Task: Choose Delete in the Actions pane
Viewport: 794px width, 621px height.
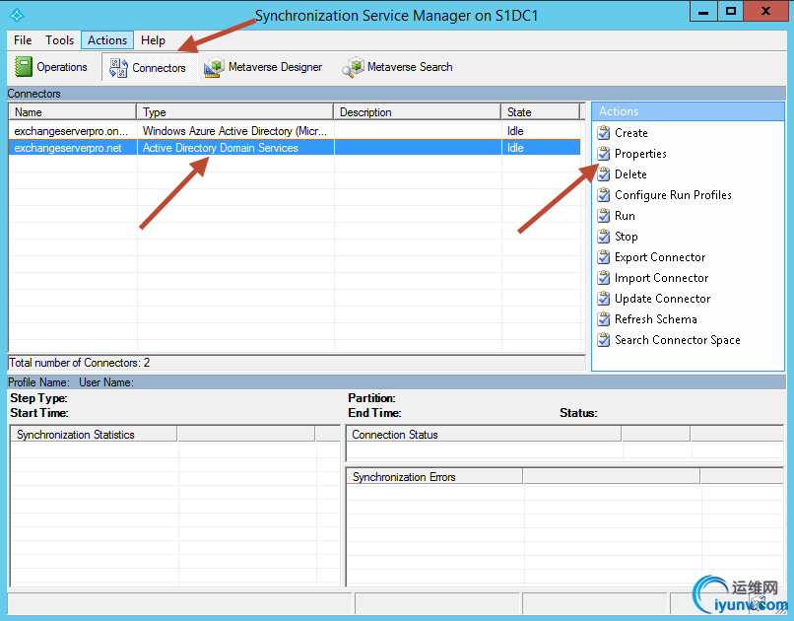Action: click(630, 174)
